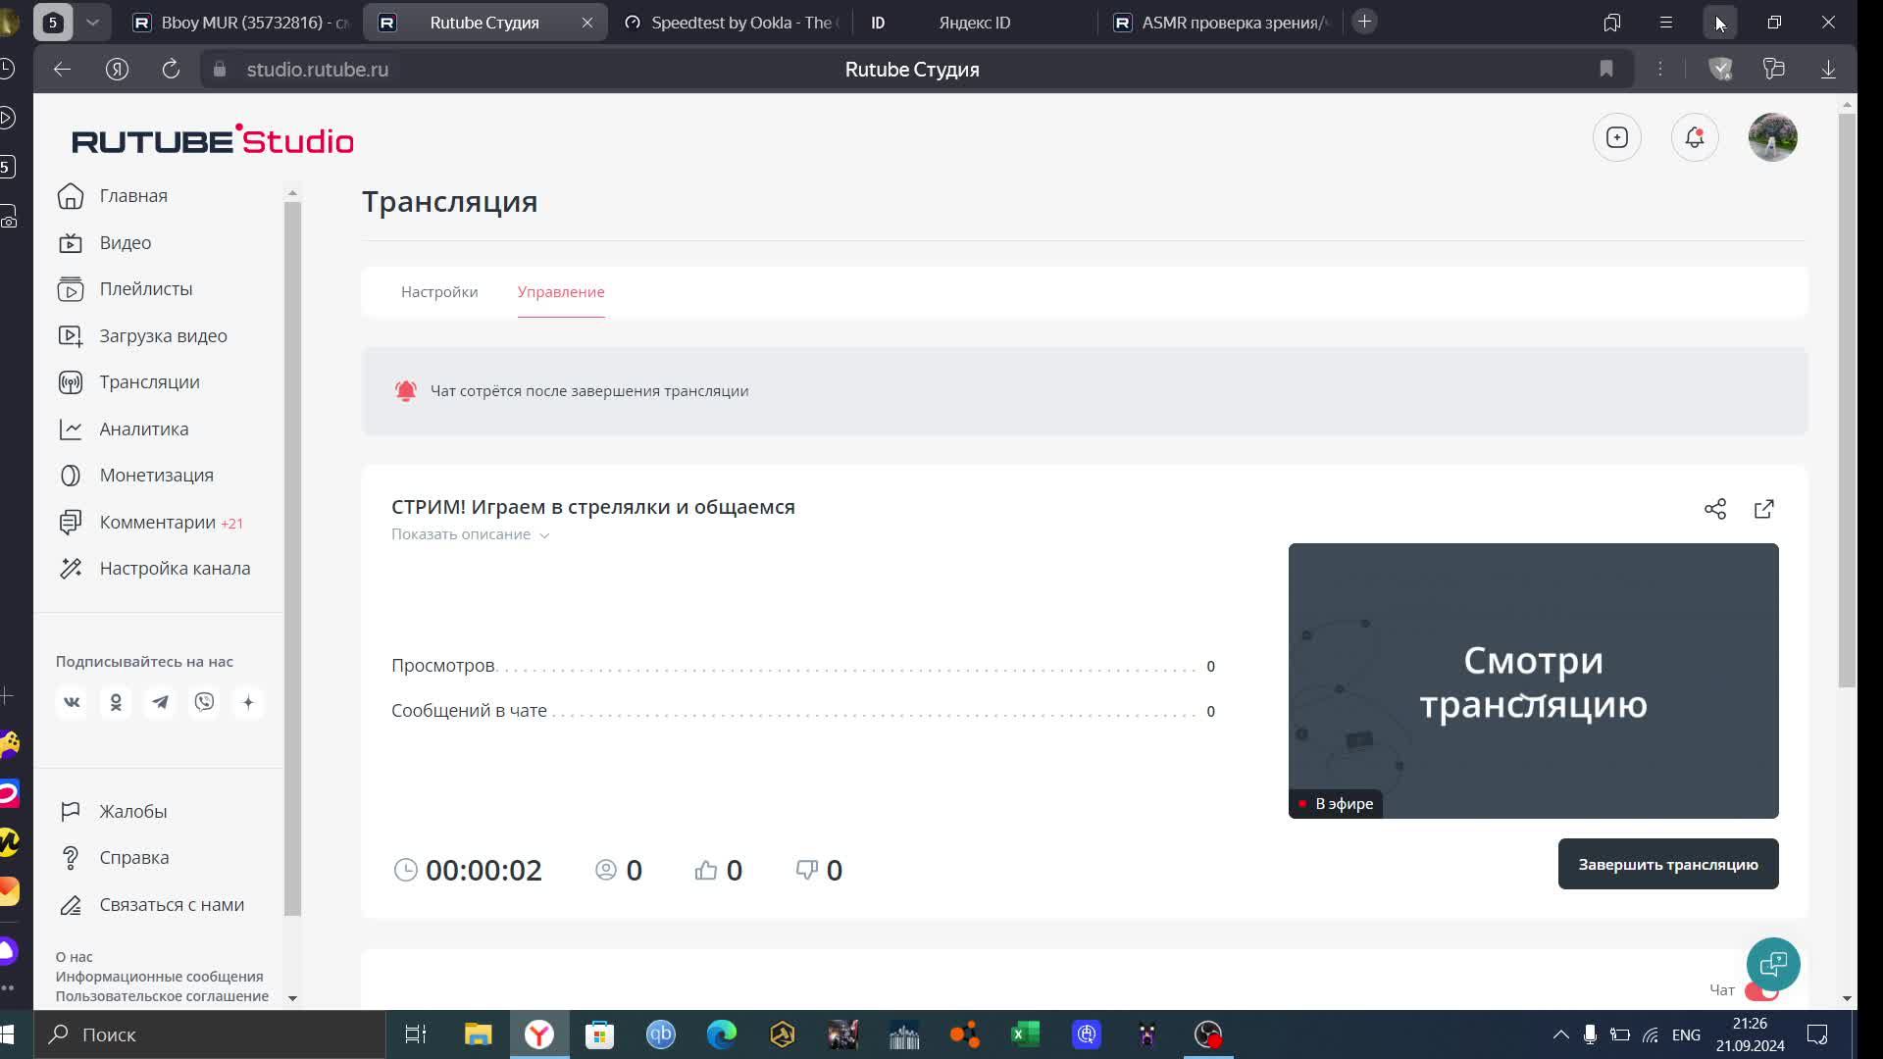The image size is (1883, 1059).
Task: Open Информационные сообщения link
Action: [160, 977]
